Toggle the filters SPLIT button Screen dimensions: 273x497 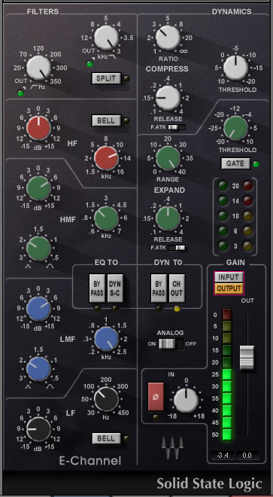106,78
